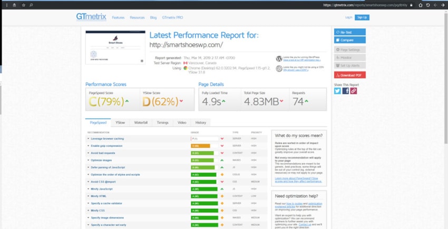Click the Sign Up button

tap(362, 17)
